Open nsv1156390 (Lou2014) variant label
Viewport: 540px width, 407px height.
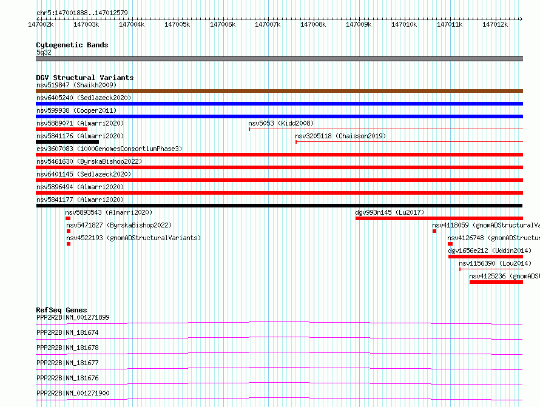pos(495,263)
